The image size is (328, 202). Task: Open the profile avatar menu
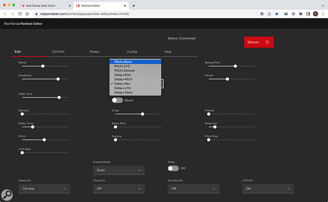point(315,14)
